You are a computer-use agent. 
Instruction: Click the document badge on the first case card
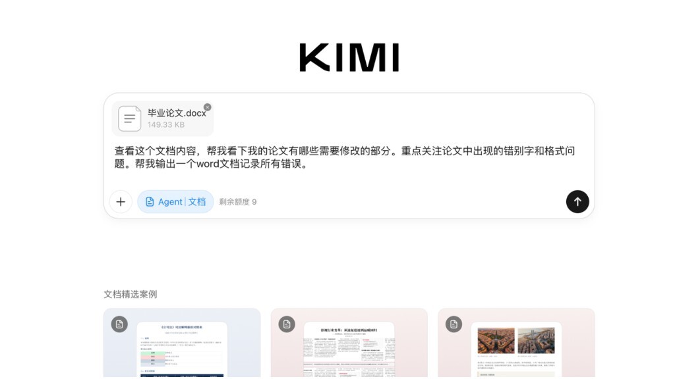tap(119, 324)
